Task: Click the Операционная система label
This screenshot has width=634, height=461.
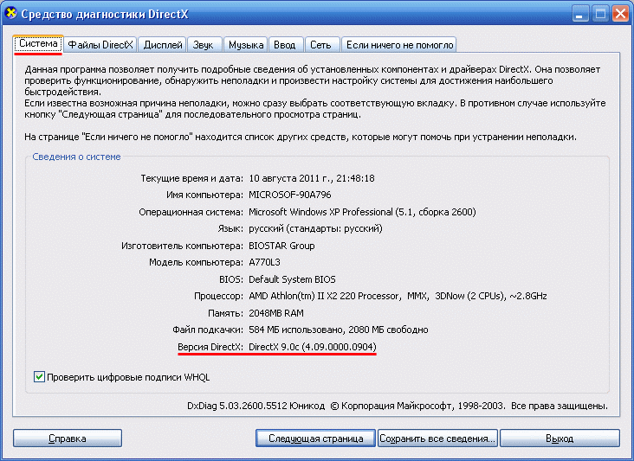Action: 191,212
